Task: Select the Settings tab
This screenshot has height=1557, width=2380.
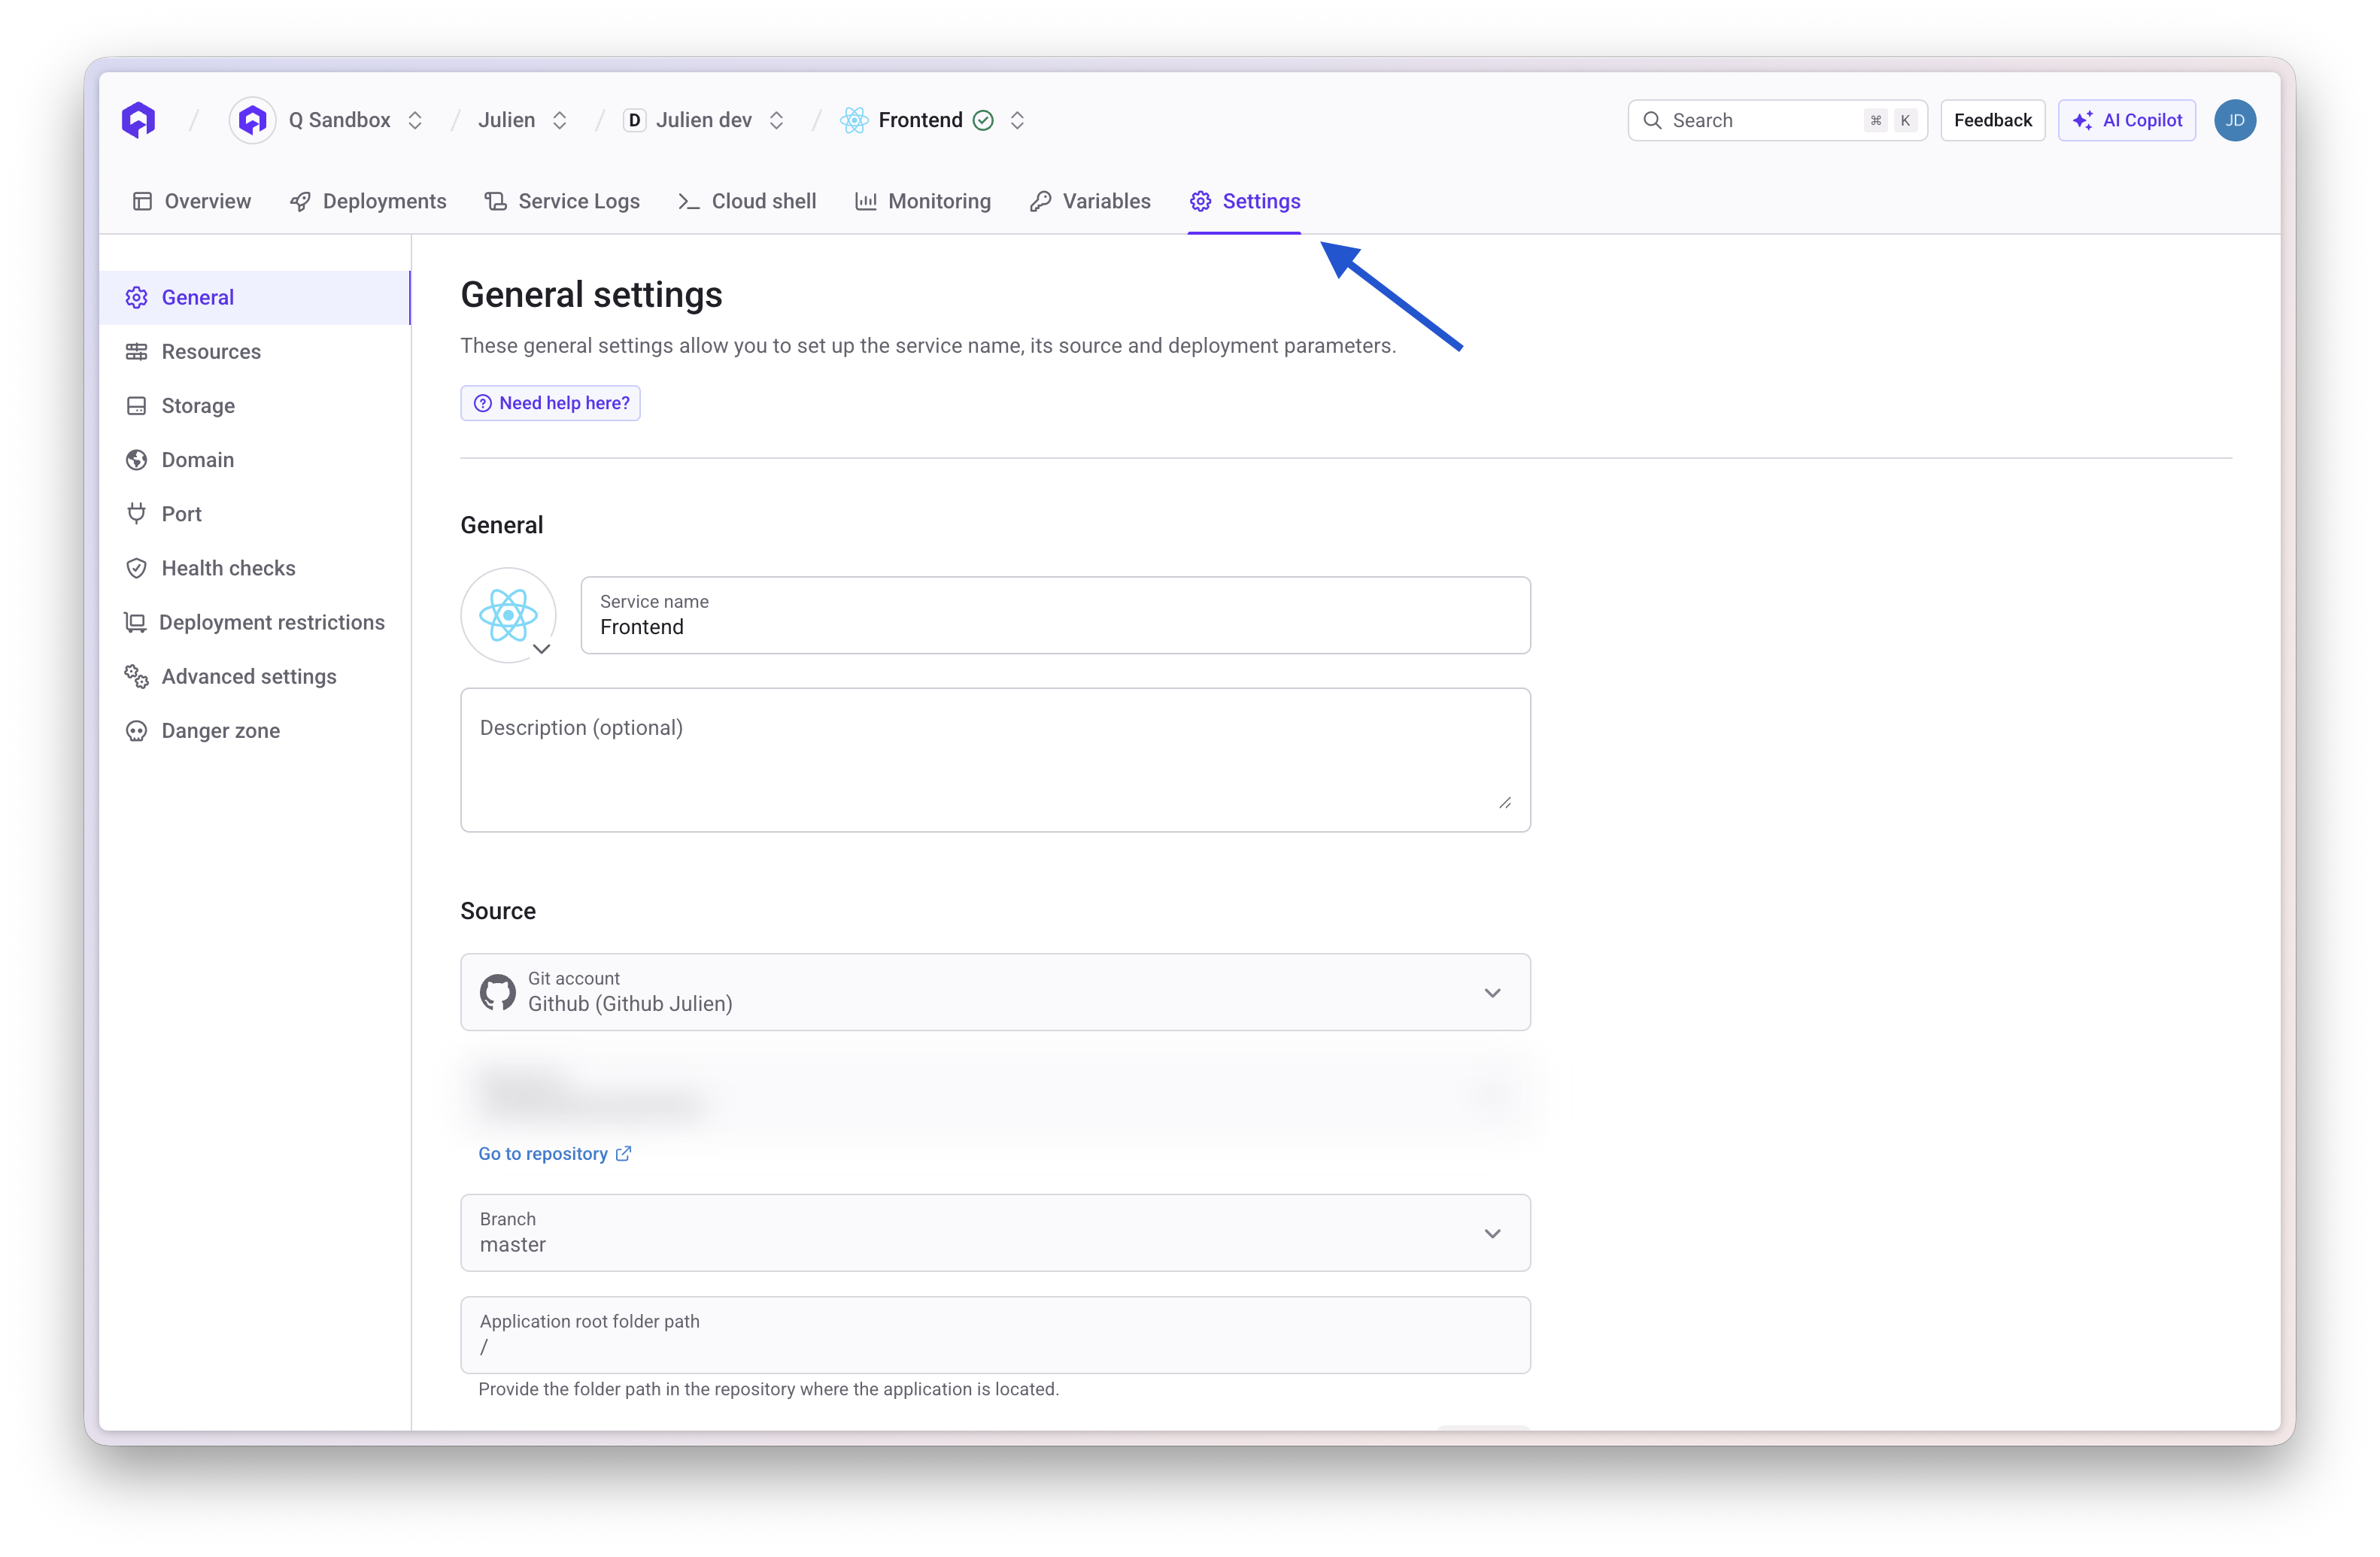Action: (x=1245, y=201)
